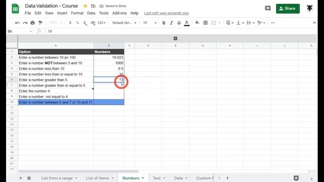324x182 pixels.
Task: Click the move to folder icon
Action: (x=93, y=6)
